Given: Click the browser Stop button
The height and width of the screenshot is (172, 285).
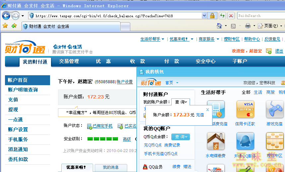Looking at the screenshot, I should pos(231,16).
